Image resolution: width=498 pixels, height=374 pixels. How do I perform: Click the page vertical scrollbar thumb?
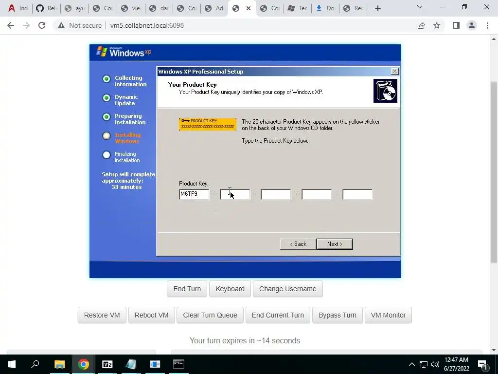[494, 172]
